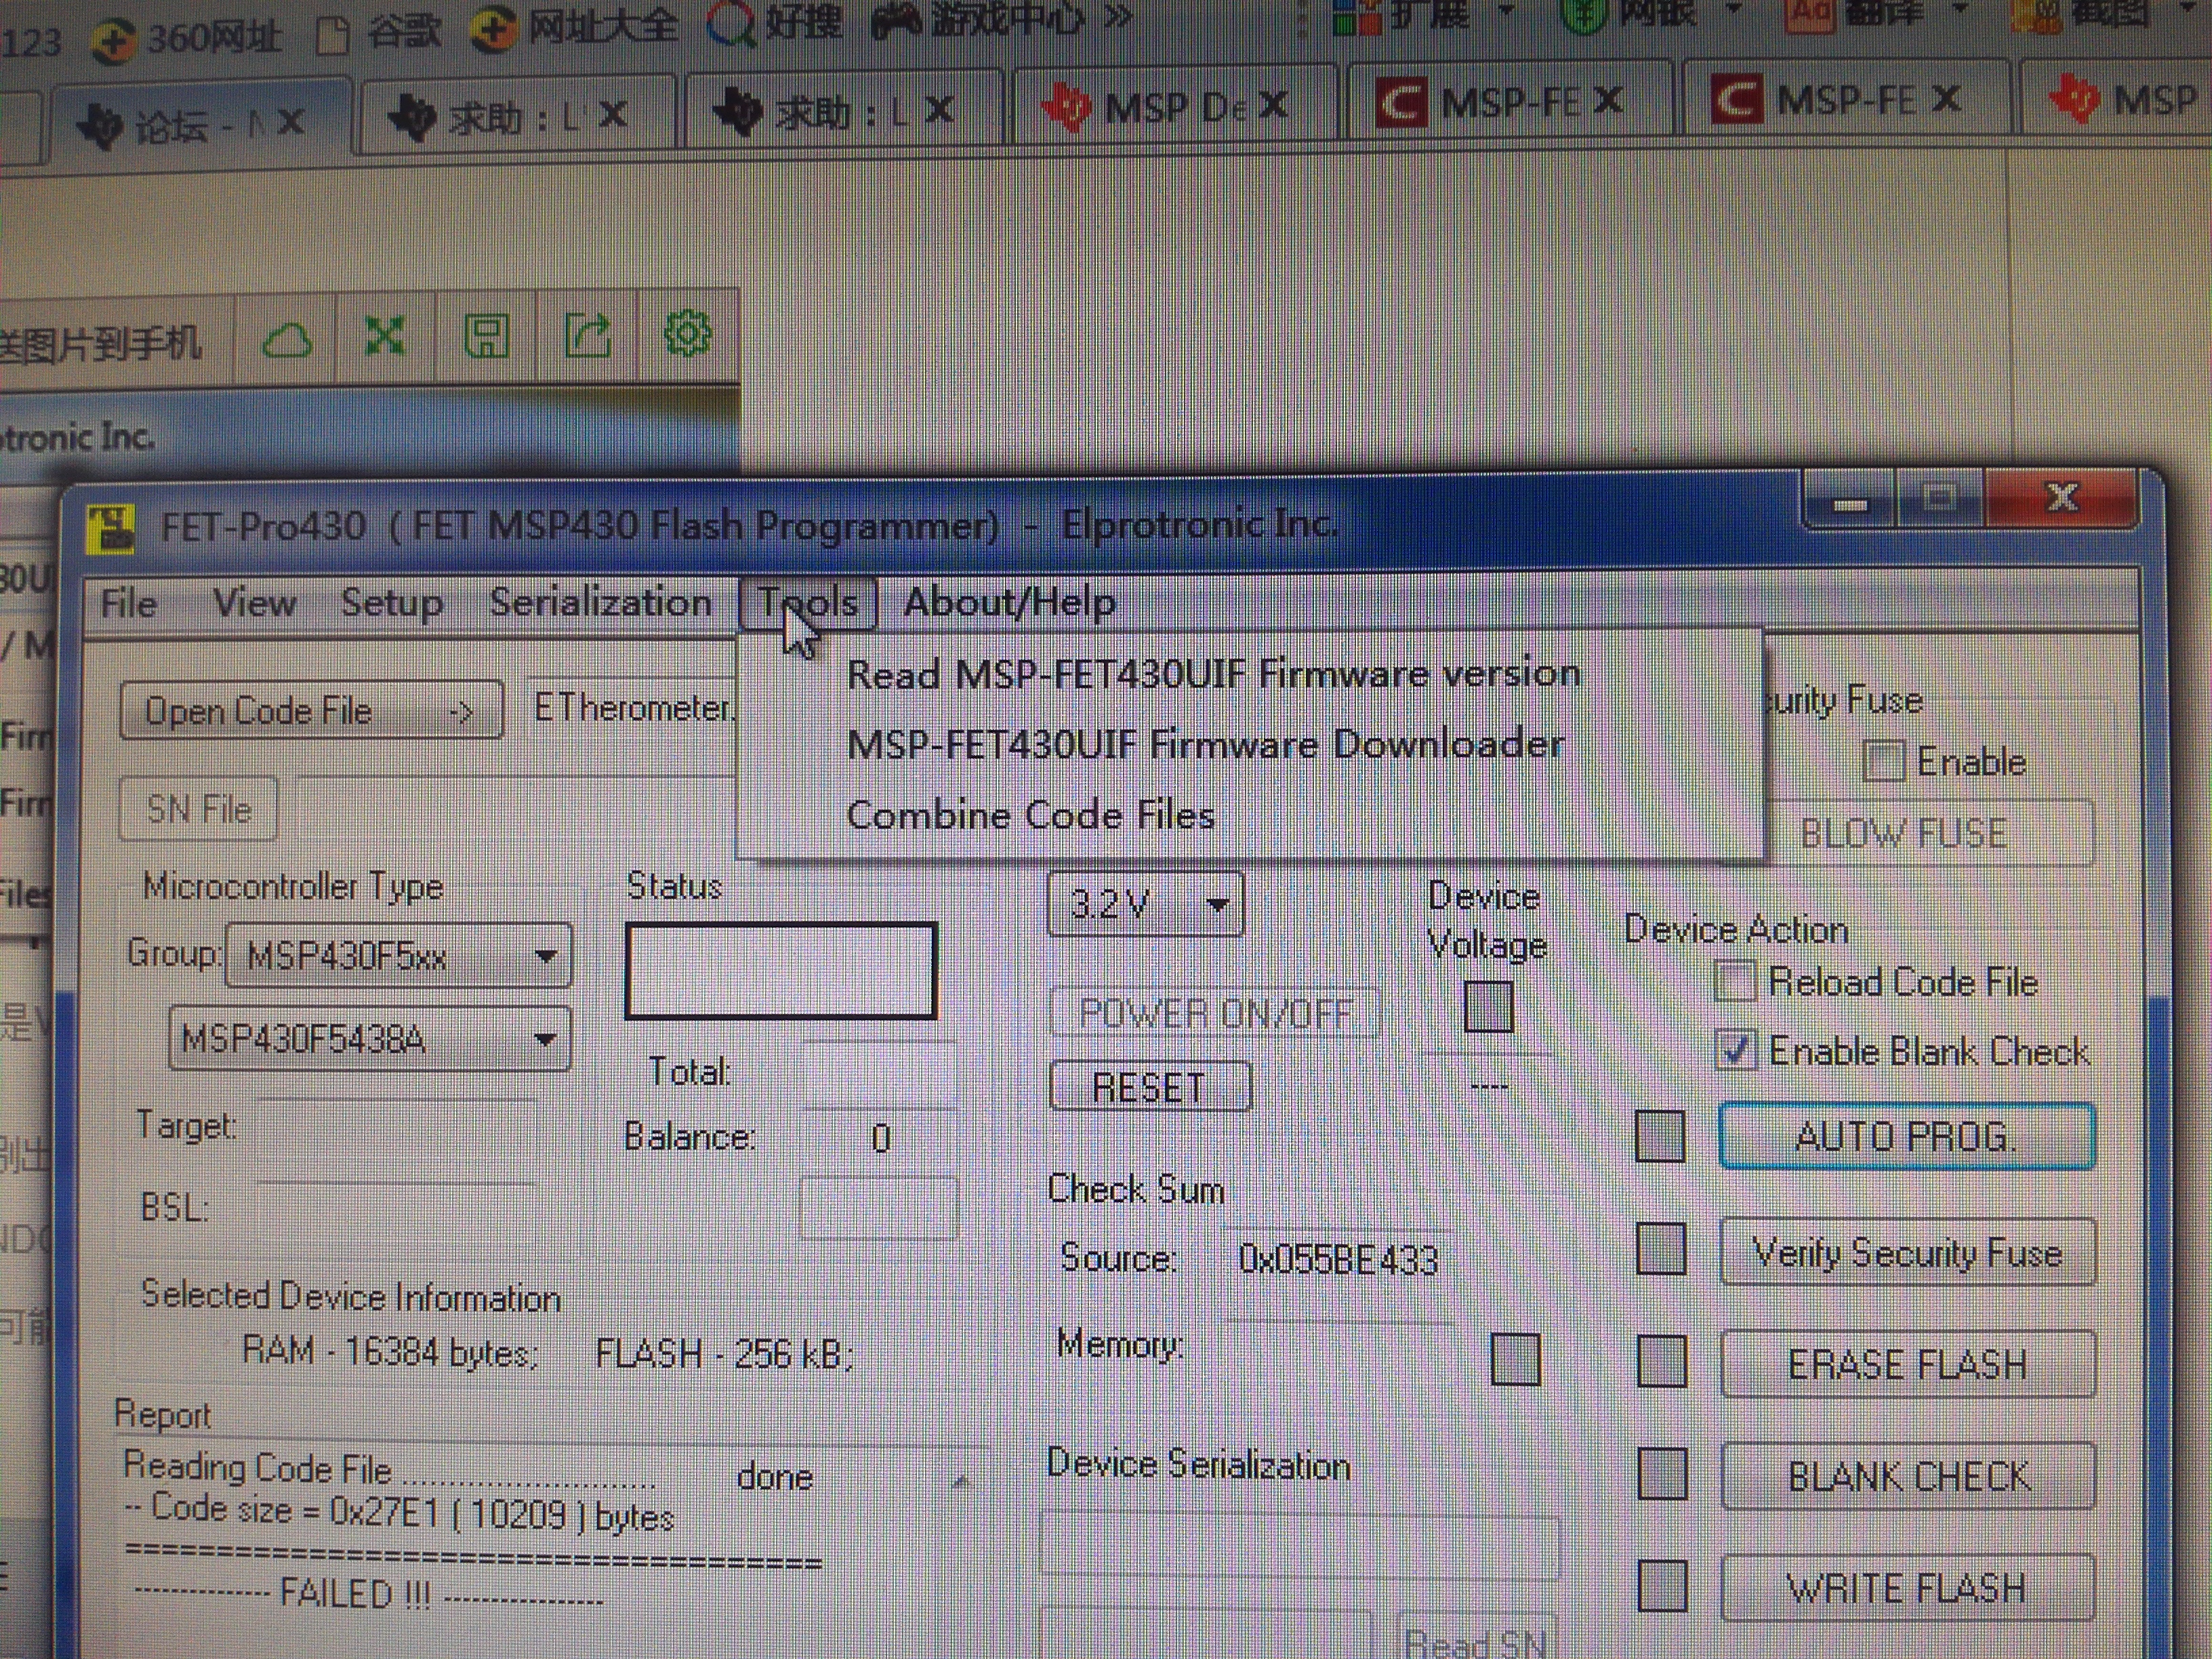Viewport: 2212px width, 1659px height.
Task: Check the Reload Code File option
Action: [1735, 982]
